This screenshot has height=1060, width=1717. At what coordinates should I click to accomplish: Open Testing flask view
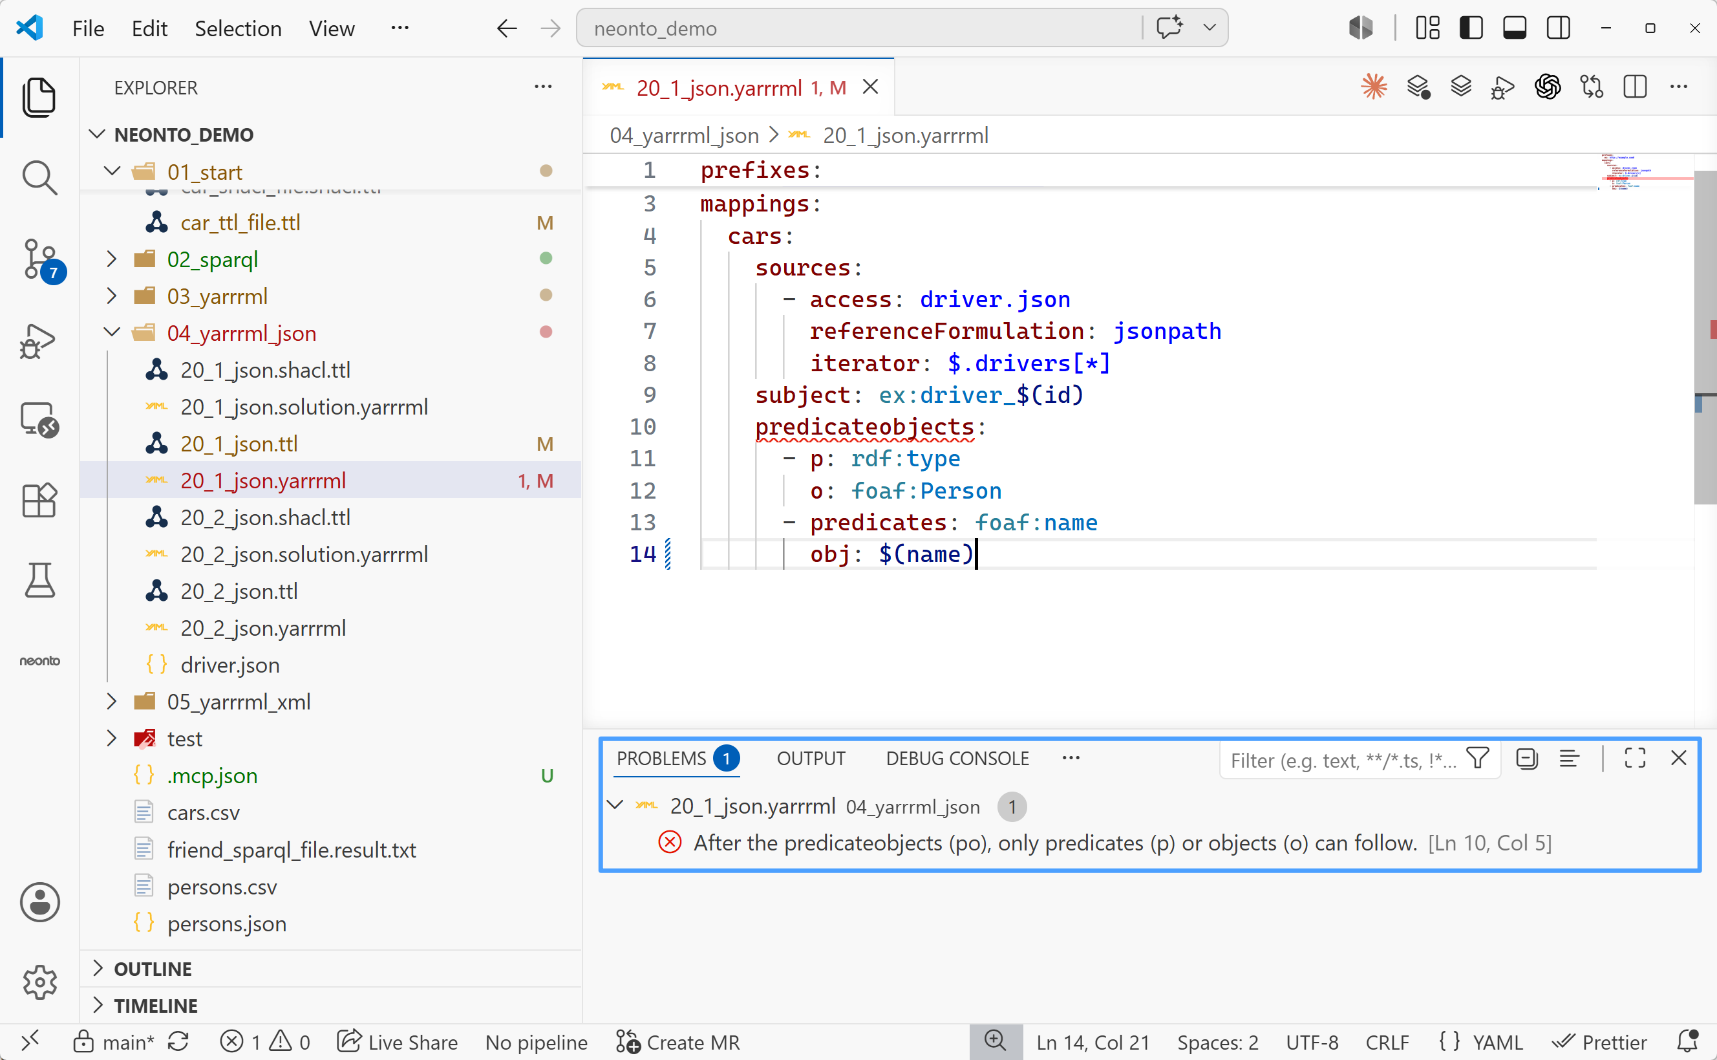(39, 581)
